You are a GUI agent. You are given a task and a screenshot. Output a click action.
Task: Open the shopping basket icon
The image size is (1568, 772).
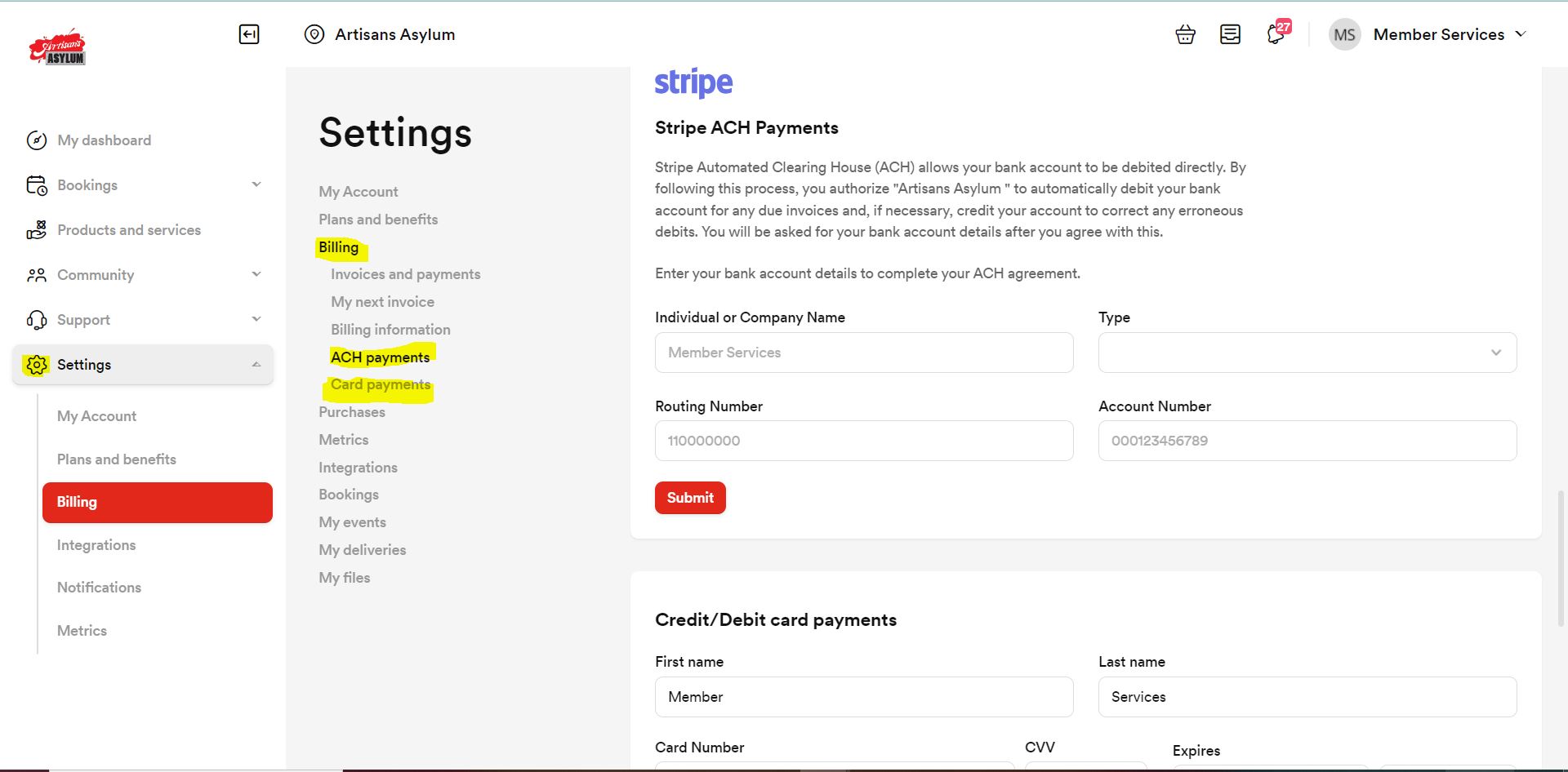pyautogui.click(x=1185, y=34)
